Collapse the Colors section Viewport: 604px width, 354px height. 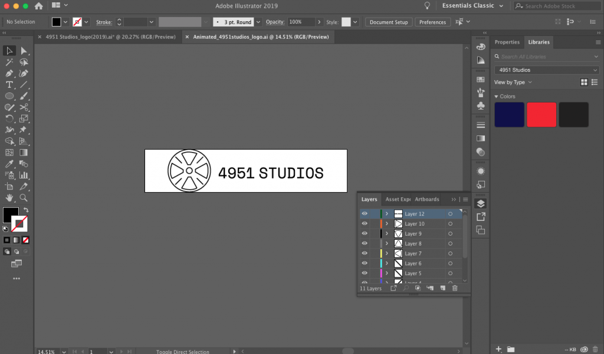pyautogui.click(x=496, y=97)
